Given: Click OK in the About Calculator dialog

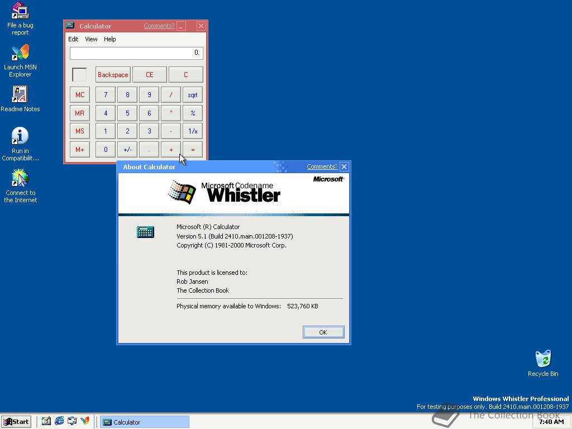Looking at the screenshot, I should click(323, 332).
